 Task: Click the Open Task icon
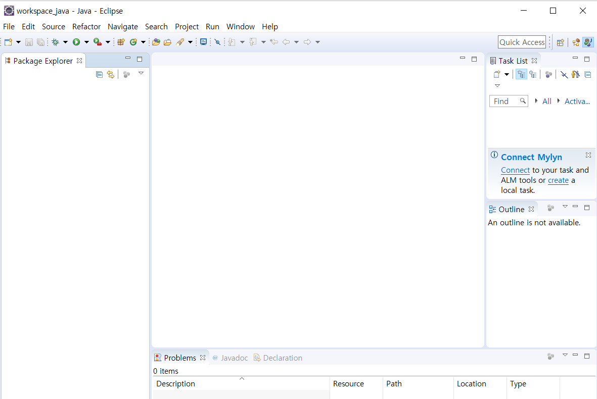(x=167, y=42)
